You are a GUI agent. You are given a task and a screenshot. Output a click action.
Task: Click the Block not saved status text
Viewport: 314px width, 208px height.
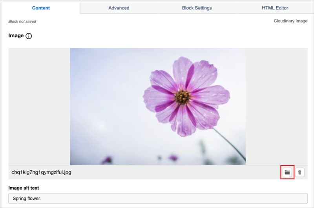tap(22, 22)
